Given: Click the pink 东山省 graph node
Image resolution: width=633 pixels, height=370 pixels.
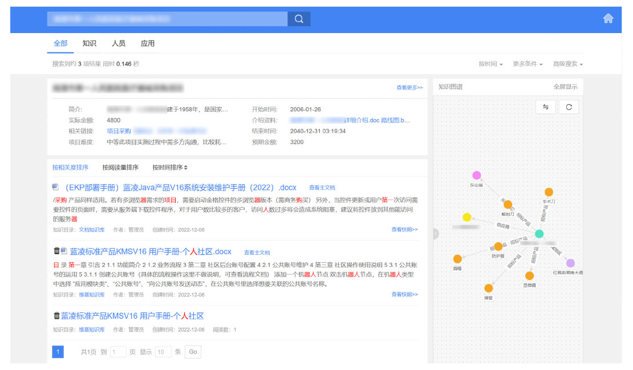Looking at the screenshot, I should [477, 175].
